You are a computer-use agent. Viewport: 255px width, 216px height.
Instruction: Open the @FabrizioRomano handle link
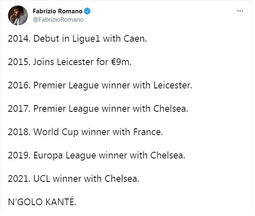tap(58, 20)
